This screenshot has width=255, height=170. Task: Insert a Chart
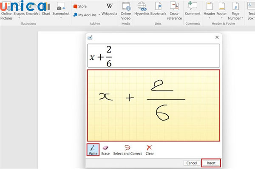[x=46, y=10]
